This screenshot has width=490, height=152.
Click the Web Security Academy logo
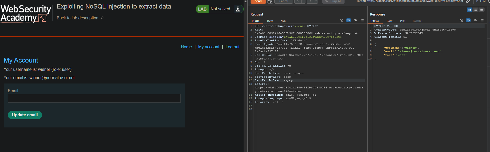pyautogui.click(x=26, y=13)
